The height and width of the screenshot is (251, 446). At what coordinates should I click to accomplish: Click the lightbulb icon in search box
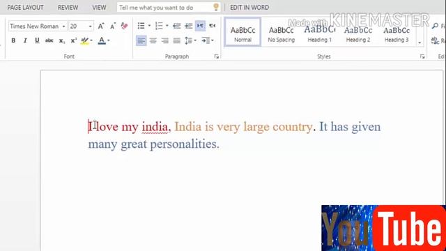[216, 7]
